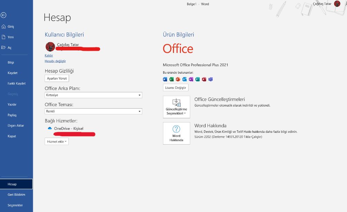347x212 pixels.
Task: Choose Farklı Kaydet from the sidebar
Action: coord(17,84)
